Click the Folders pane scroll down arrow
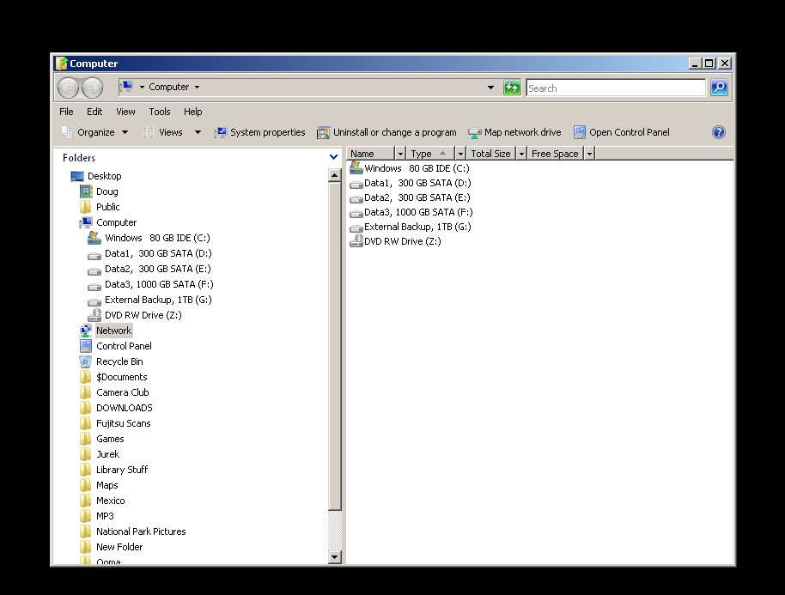Image resolution: width=785 pixels, height=595 pixels. pyautogui.click(x=335, y=557)
